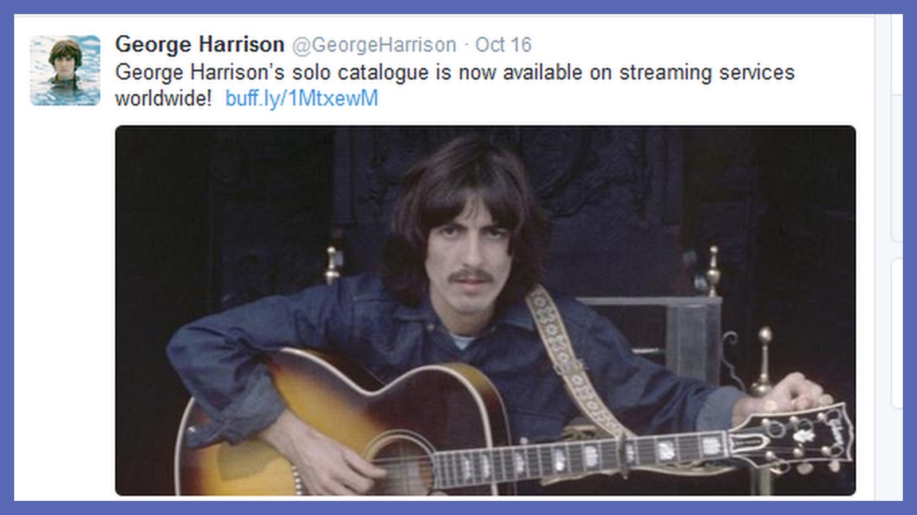Open the @GeorgeHarrison handle link
917x515 pixels.
tap(374, 45)
